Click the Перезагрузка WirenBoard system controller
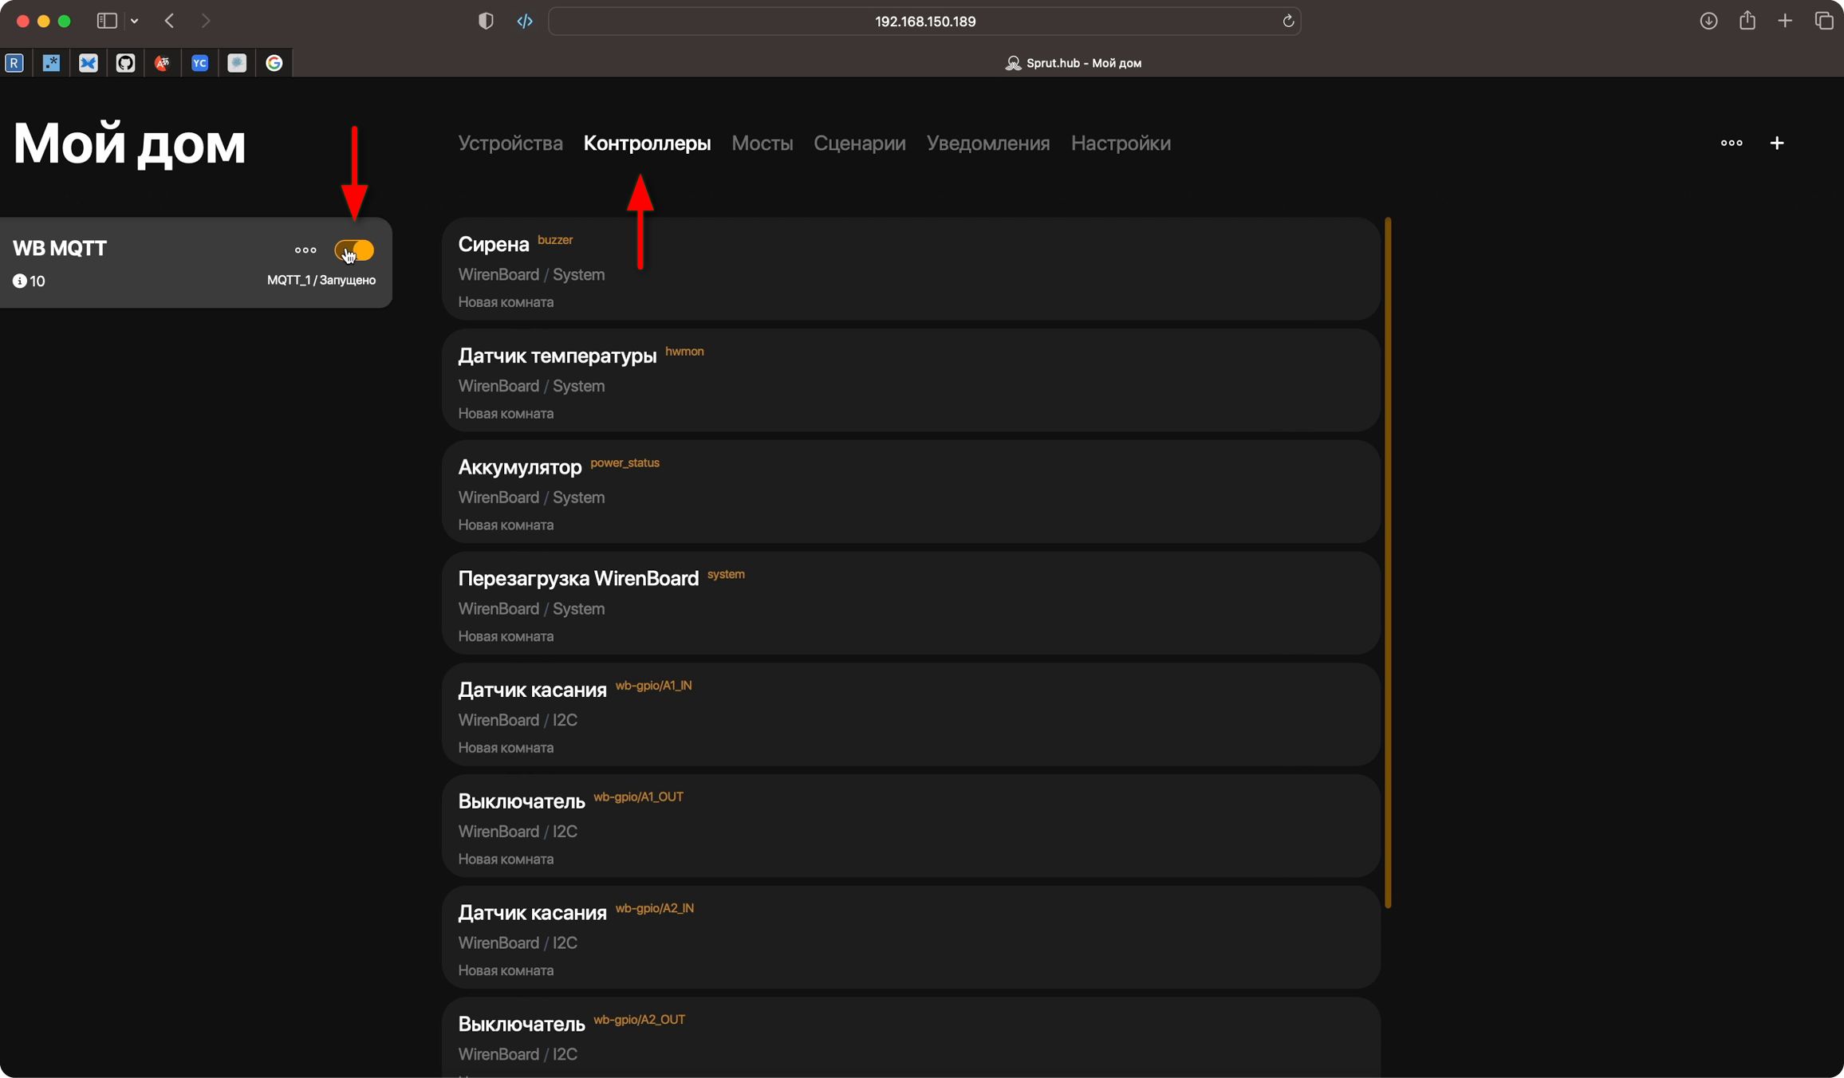Screen dimensions: 1844x1078 point(911,603)
